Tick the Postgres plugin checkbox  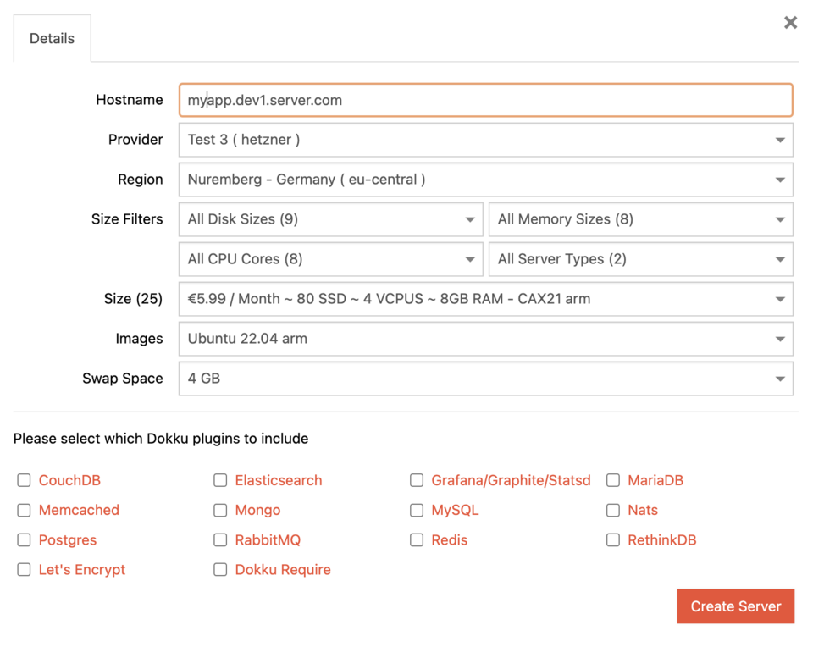tap(24, 539)
